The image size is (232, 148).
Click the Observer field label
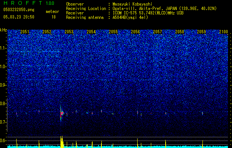(75, 4)
